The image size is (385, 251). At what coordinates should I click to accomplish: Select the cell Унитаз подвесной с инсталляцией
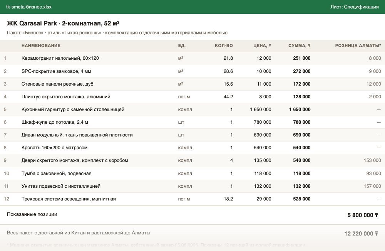click(x=61, y=186)
